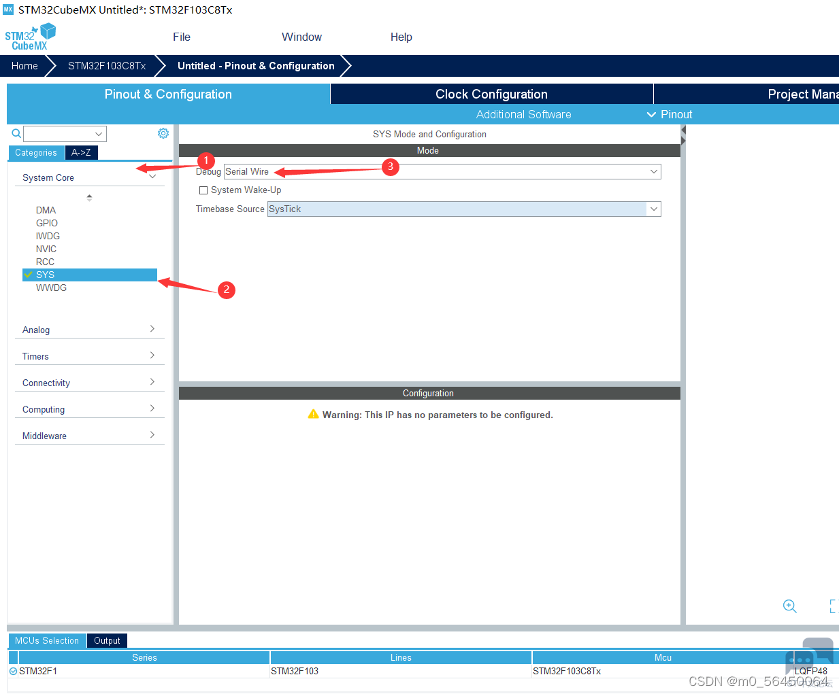The height and width of the screenshot is (694, 839).
Task: Expand the Middleware category
Action: coord(89,436)
